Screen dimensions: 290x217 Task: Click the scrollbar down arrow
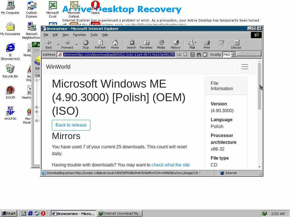pos(259,167)
